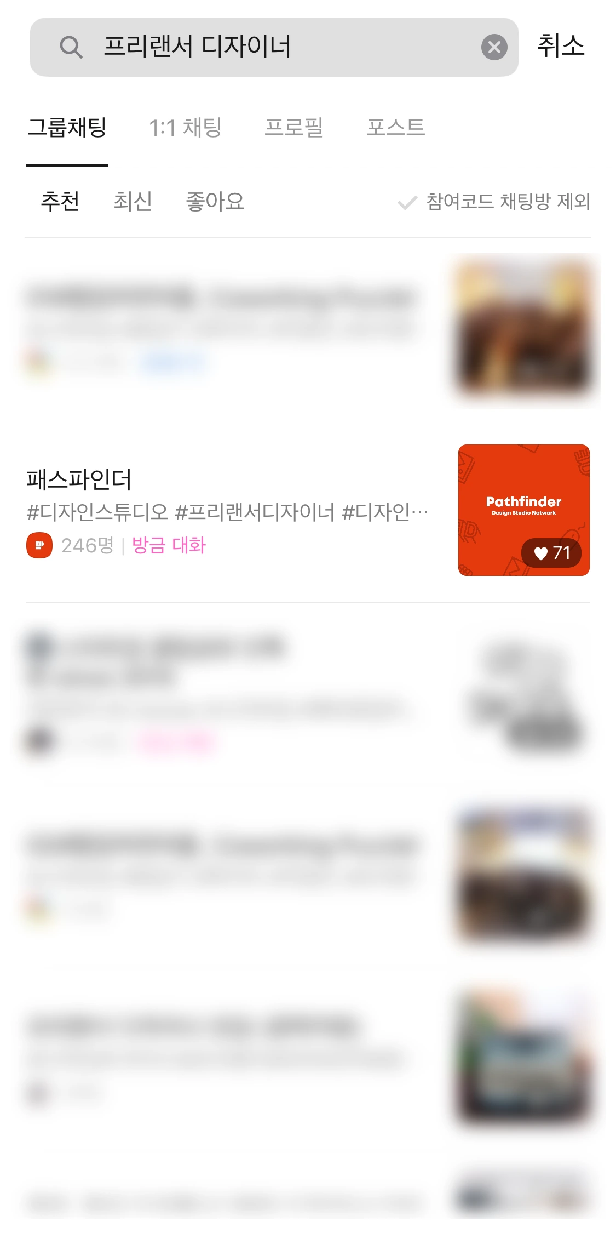The width and height of the screenshot is (616, 1233).
Task: Switch to the 1:1 채팅 tab
Action: 186,127
